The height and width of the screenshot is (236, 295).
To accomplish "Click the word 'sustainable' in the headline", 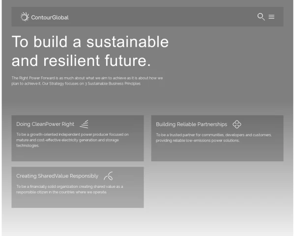I will click(x=128, y=41).
